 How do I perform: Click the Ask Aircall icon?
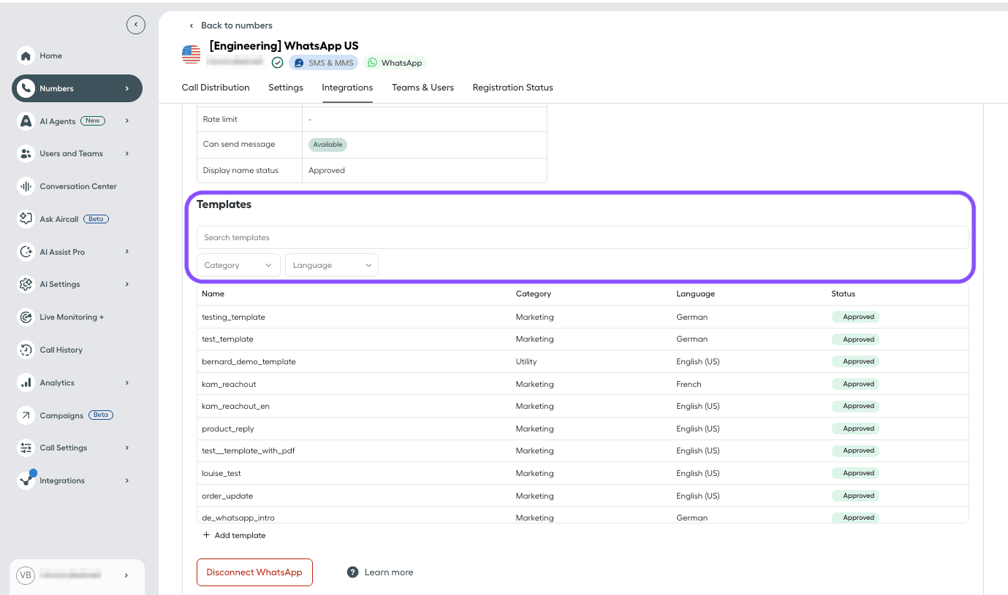26,219
